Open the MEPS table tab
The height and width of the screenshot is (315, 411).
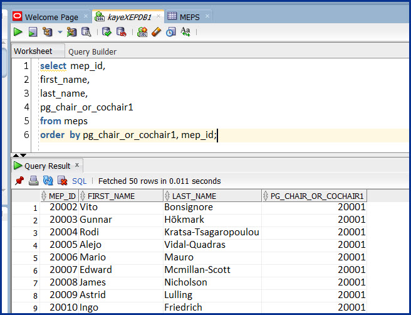[x=189, y=17]
